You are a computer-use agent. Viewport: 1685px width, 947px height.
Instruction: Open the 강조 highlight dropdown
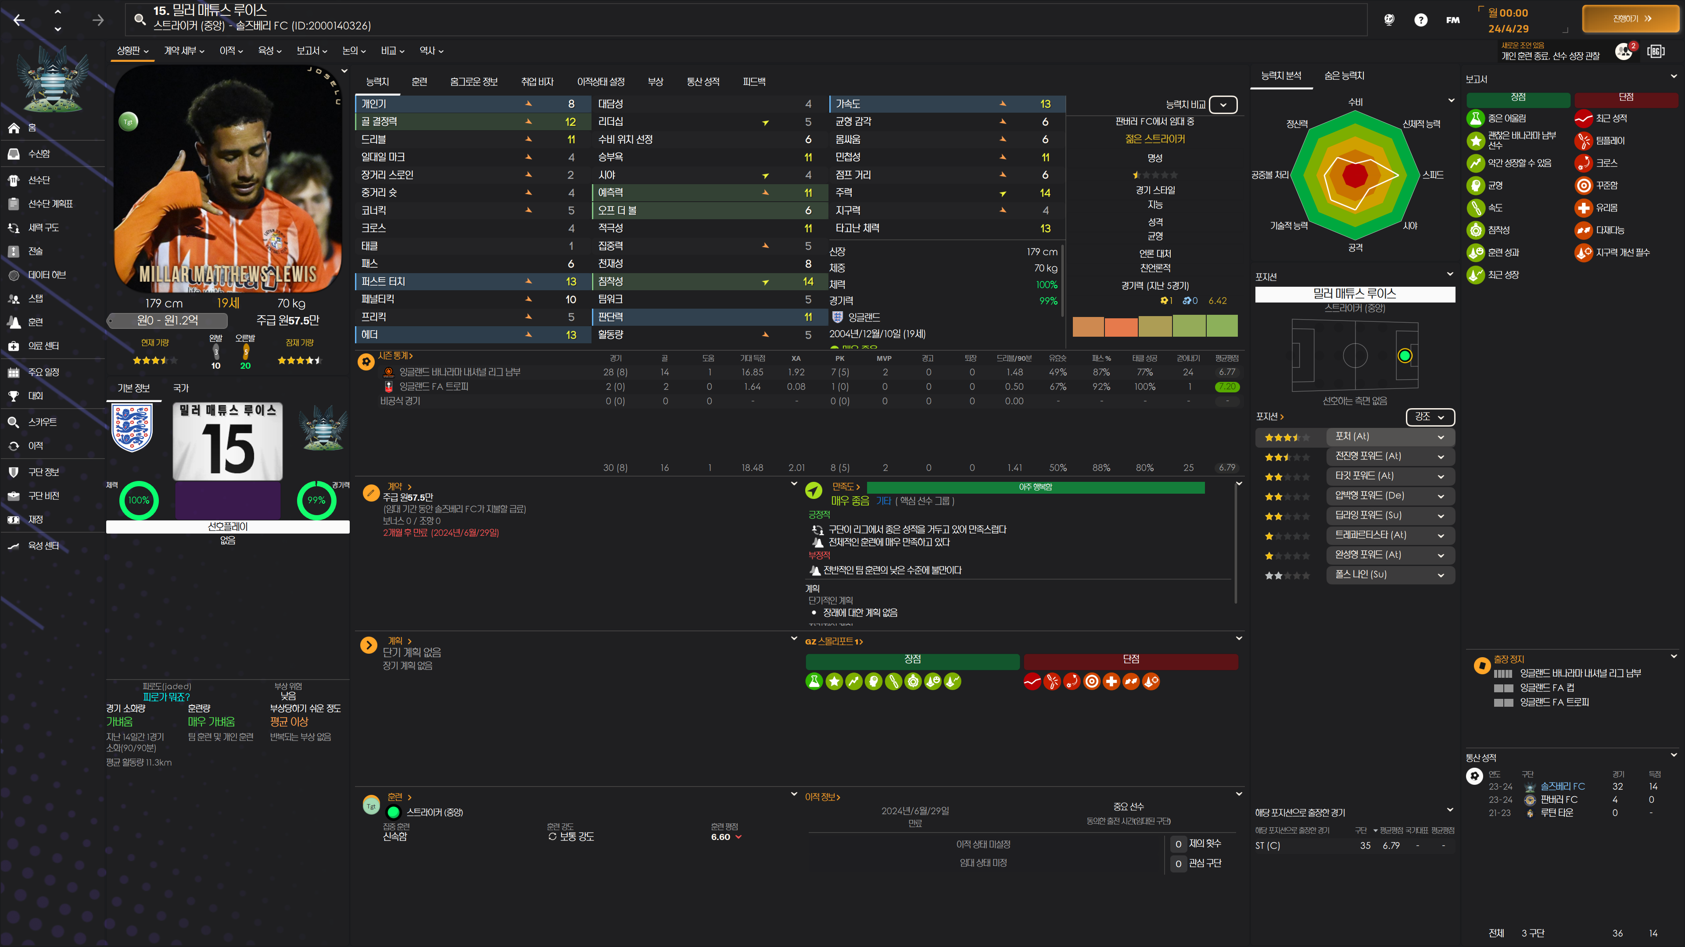tap(1430, 417)
